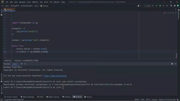
Task: Run with coverage icon in toolbar
Action: 163,6
